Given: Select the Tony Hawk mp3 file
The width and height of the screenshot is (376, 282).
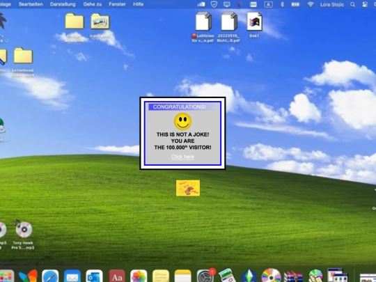Looking at the screenshot, I should (x=23, y=235).
